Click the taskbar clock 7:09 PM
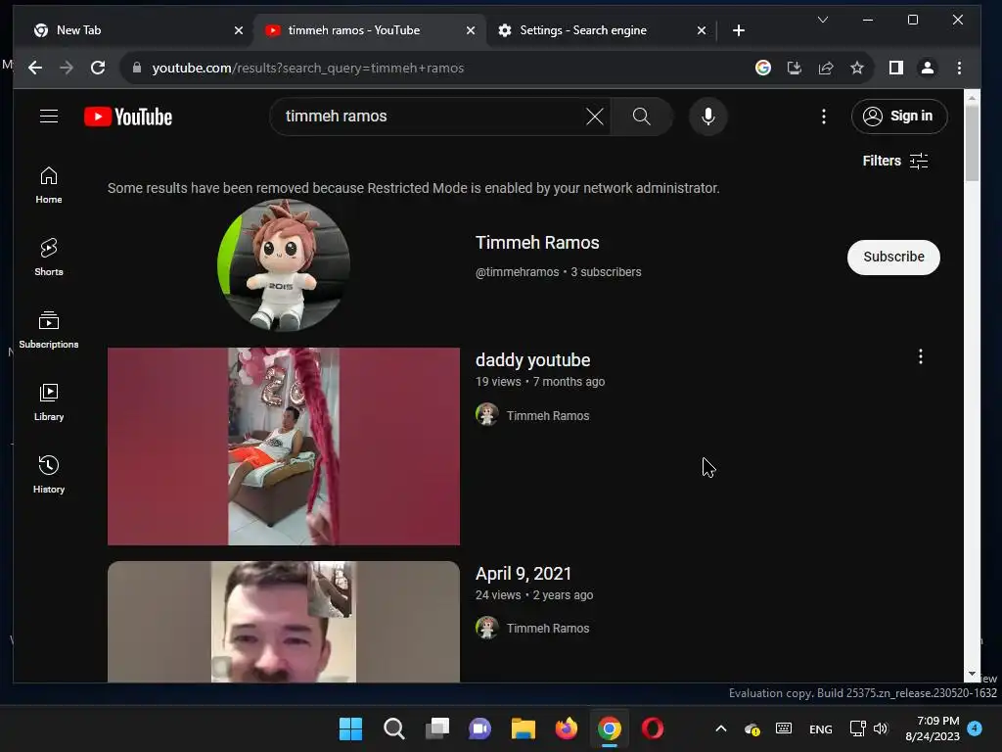This screenshot has width=1002, height=752. (x=933, y=728)
